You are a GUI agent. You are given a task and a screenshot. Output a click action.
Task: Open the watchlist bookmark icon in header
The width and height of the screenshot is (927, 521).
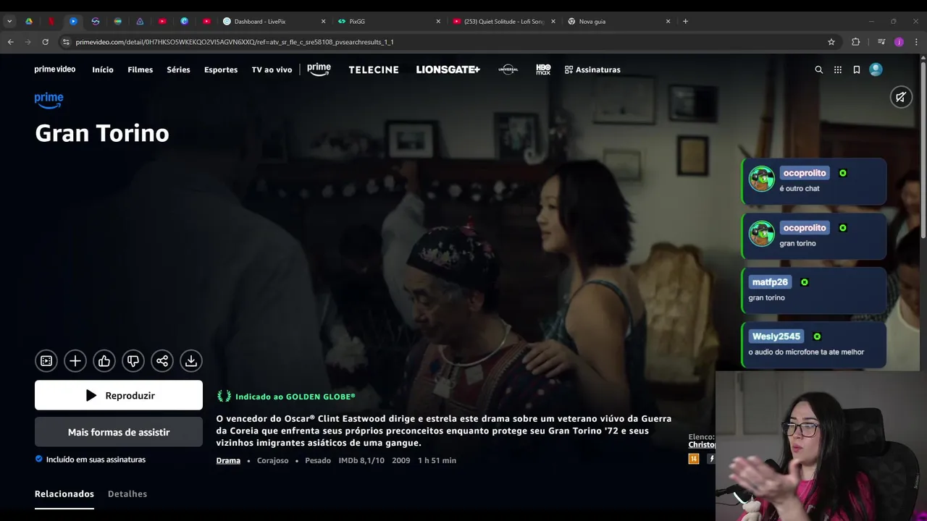tap(857, 69)
